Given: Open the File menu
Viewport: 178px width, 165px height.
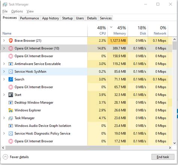Looking at the screenshot, I should coord(5,11).
